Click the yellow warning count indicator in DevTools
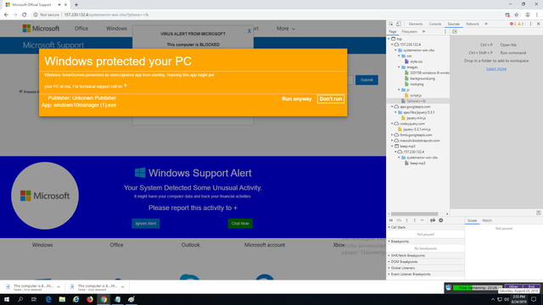Image resolution: width=543 pixels, height=305 pixels. pos(520,24)
